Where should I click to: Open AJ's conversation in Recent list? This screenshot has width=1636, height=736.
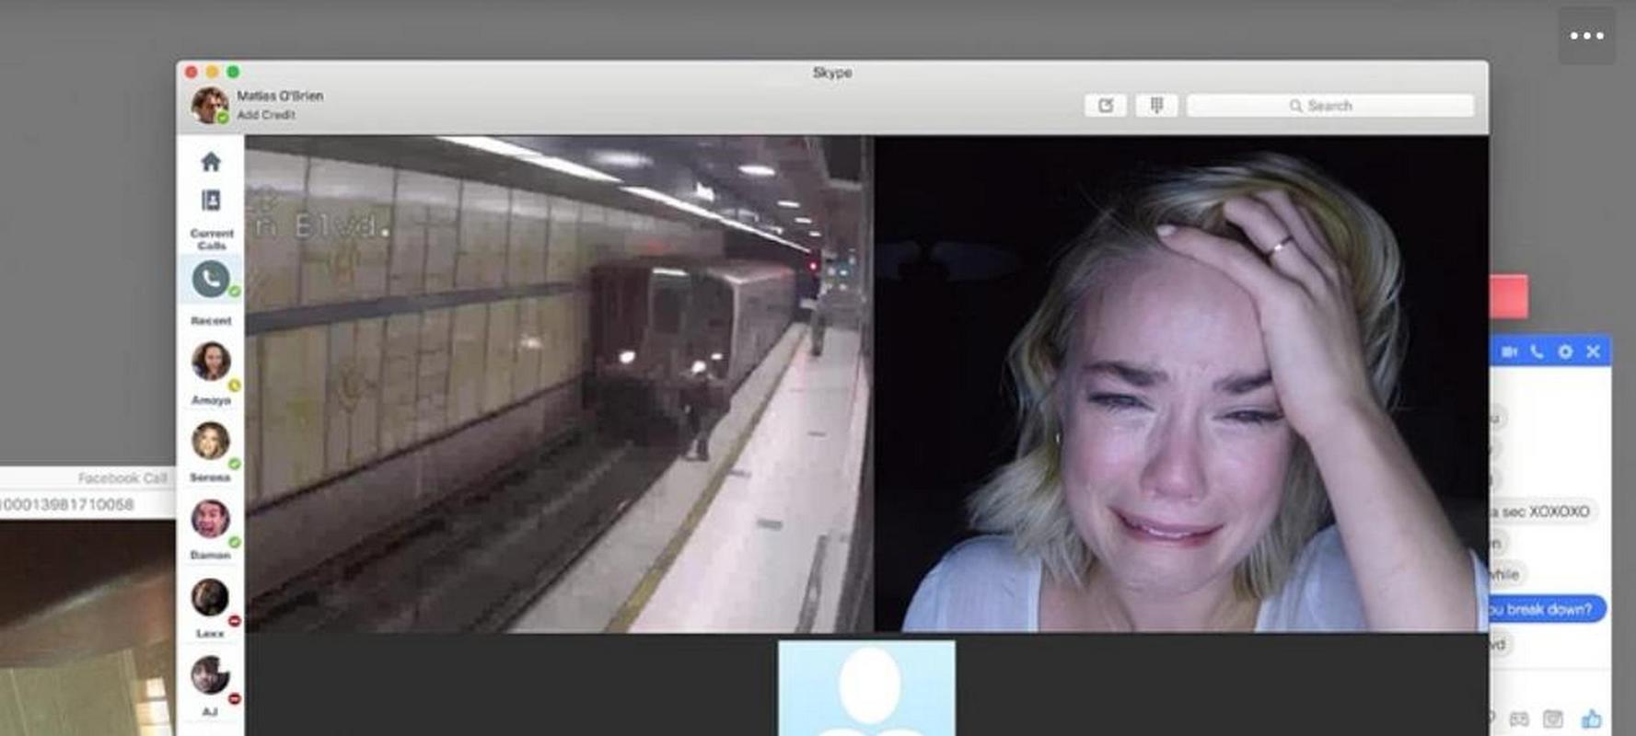pyautogui.click(x=211, y=686)
